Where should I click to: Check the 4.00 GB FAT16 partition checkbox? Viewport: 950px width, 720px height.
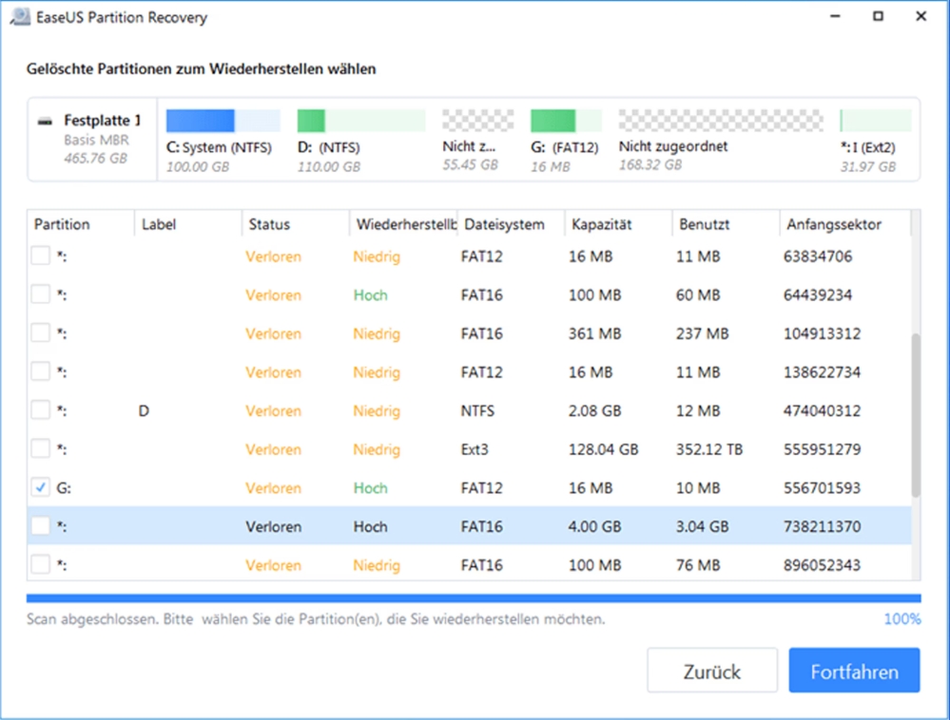tap(40, 526)
